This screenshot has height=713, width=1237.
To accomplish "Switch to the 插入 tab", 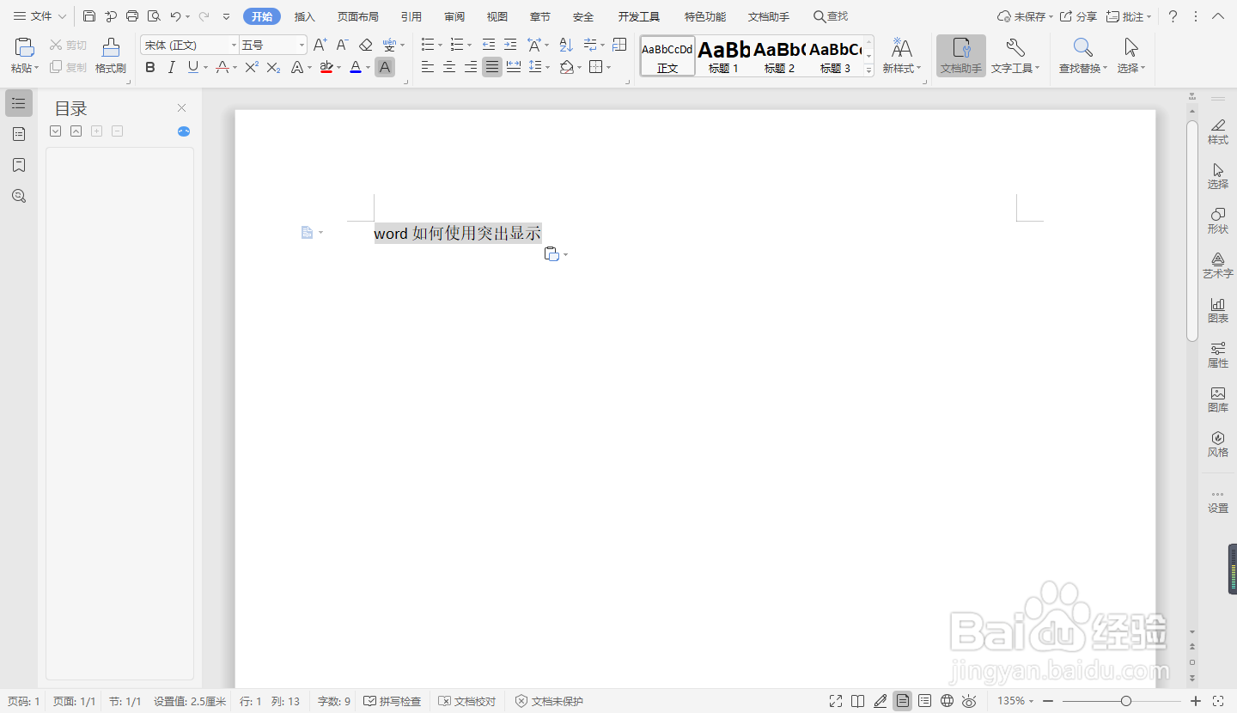I will tap(305, 16).
